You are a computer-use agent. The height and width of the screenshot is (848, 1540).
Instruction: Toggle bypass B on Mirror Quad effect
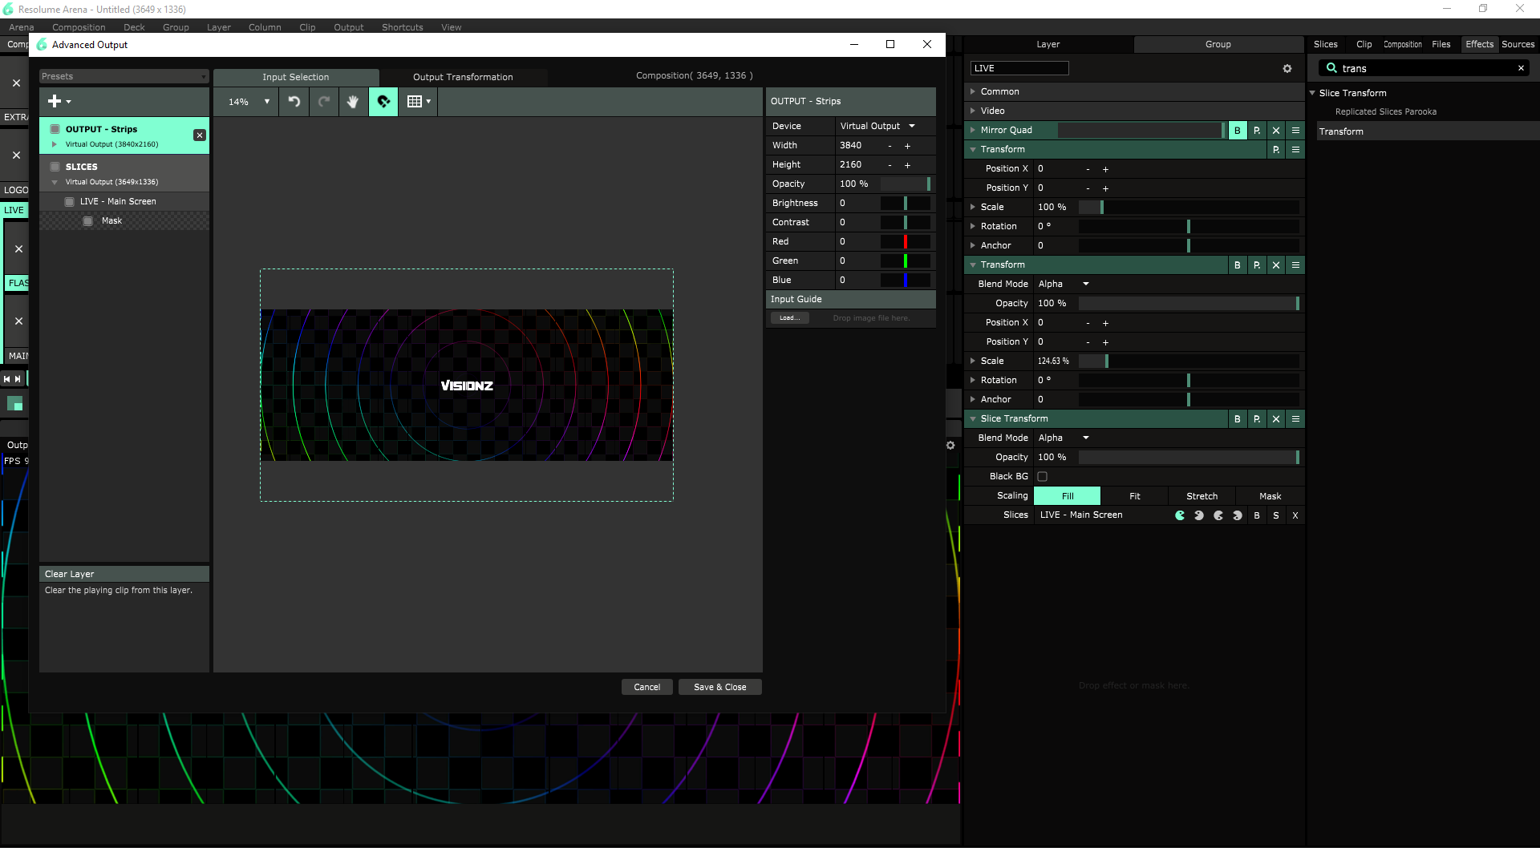click(1238, 131)
